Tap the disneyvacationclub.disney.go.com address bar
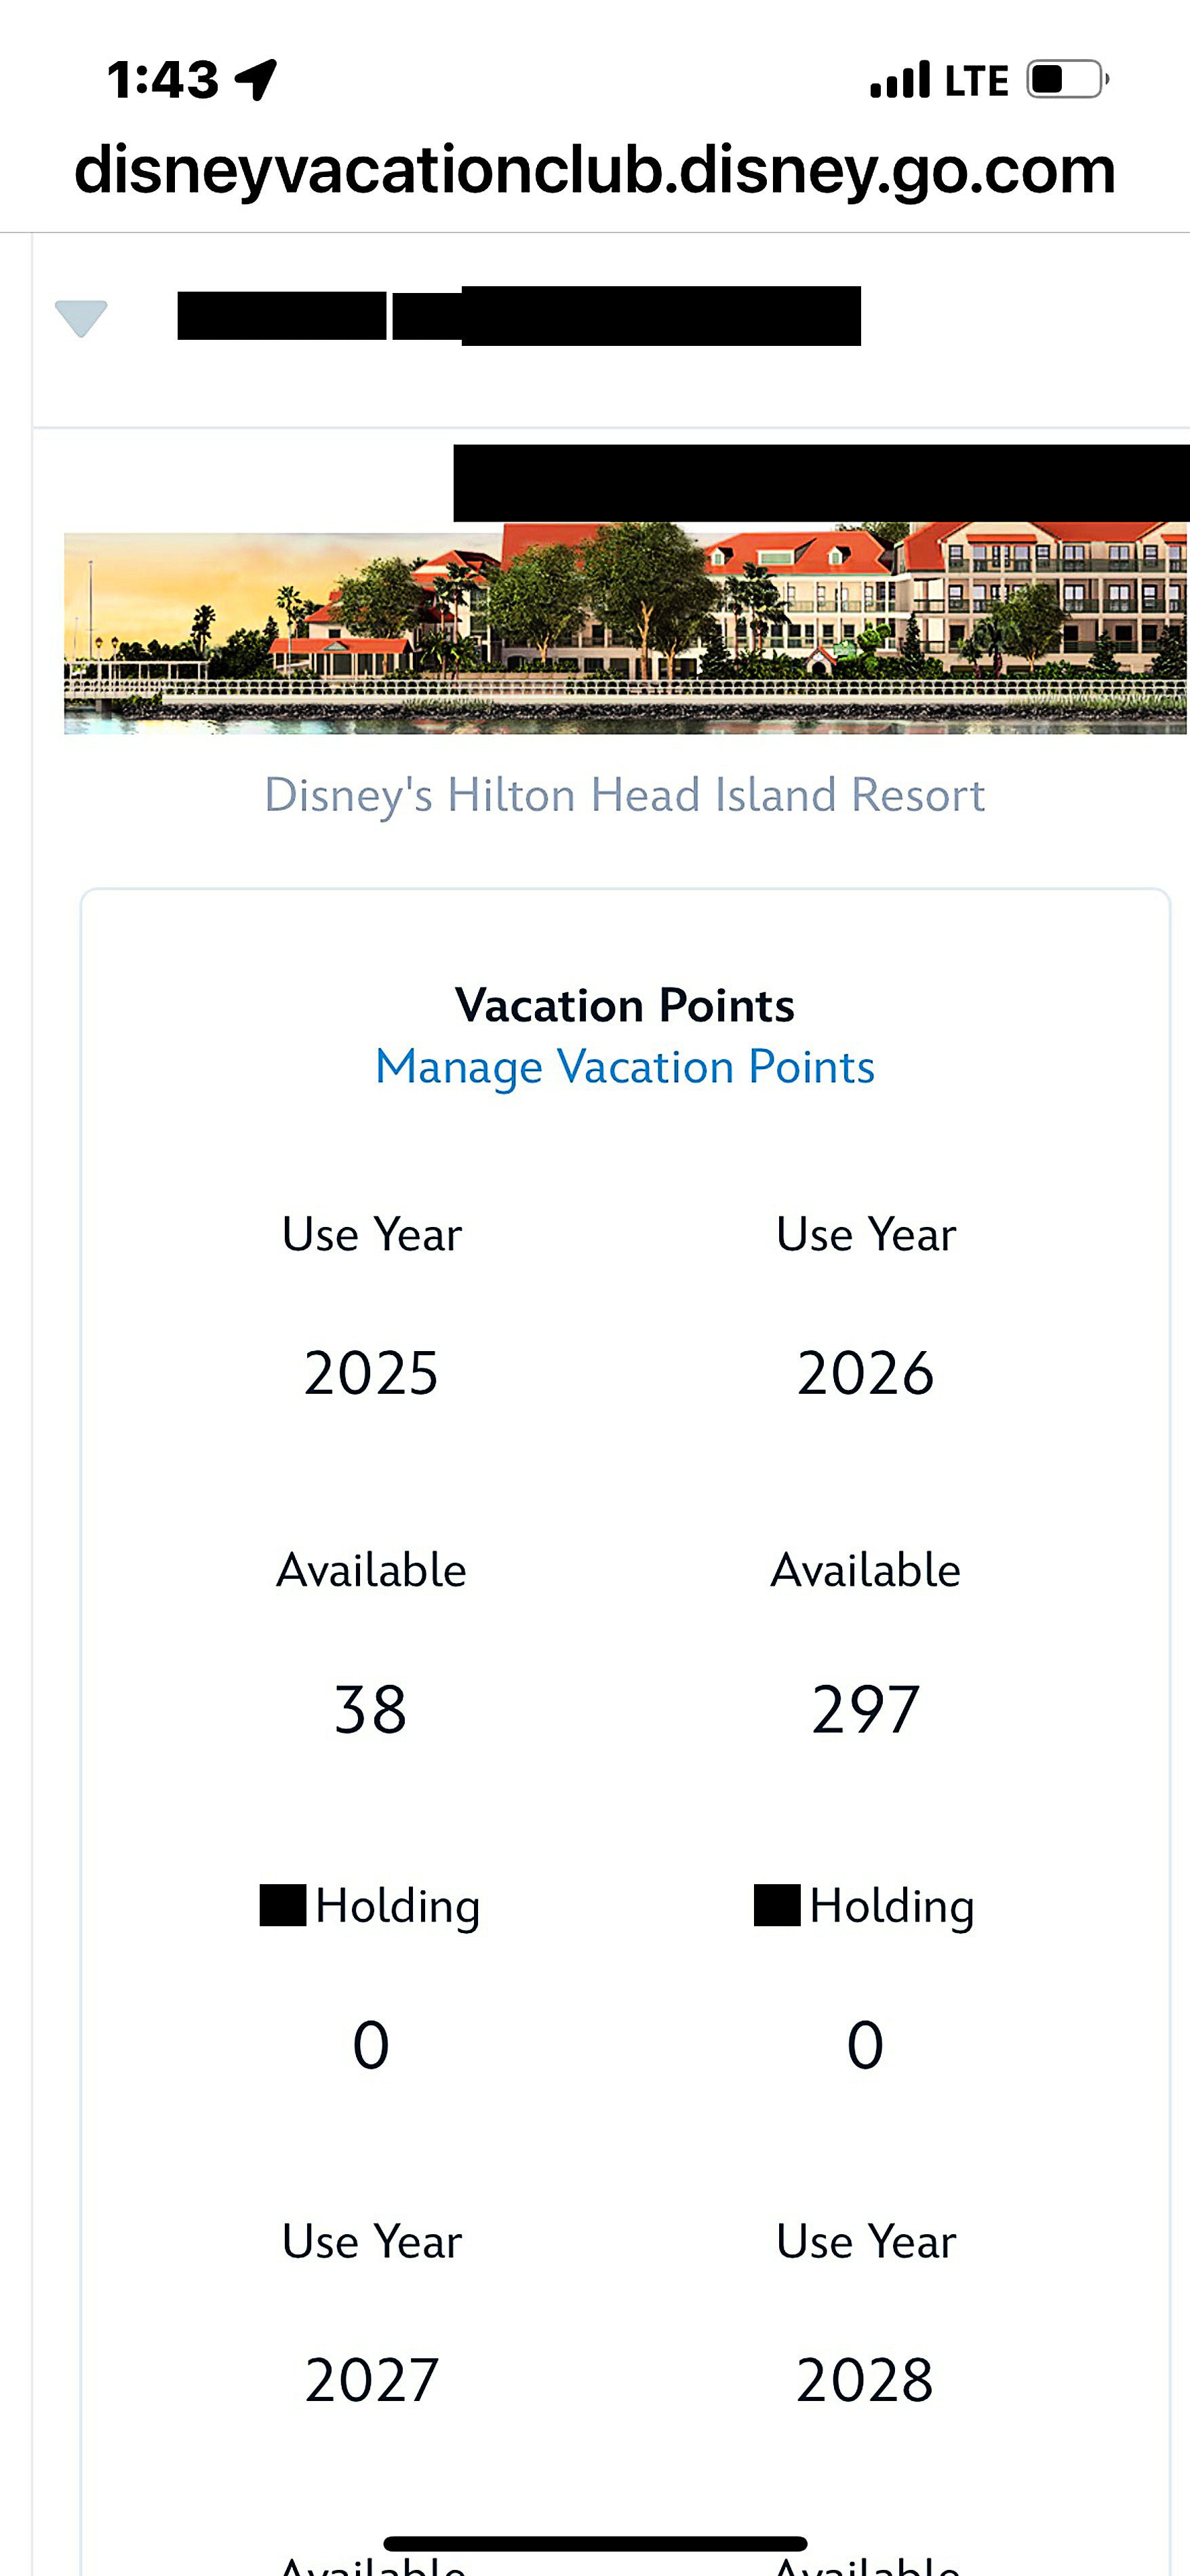 (595, 170)
